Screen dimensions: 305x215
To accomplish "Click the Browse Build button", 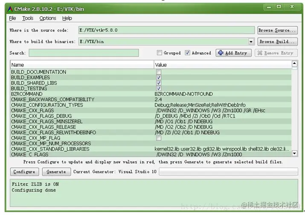I will click(x=277, y=42).
